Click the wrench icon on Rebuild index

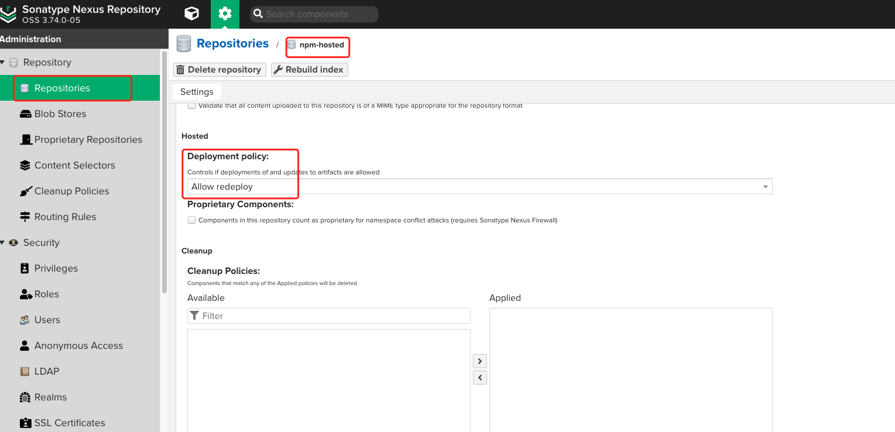coord(278,70)
